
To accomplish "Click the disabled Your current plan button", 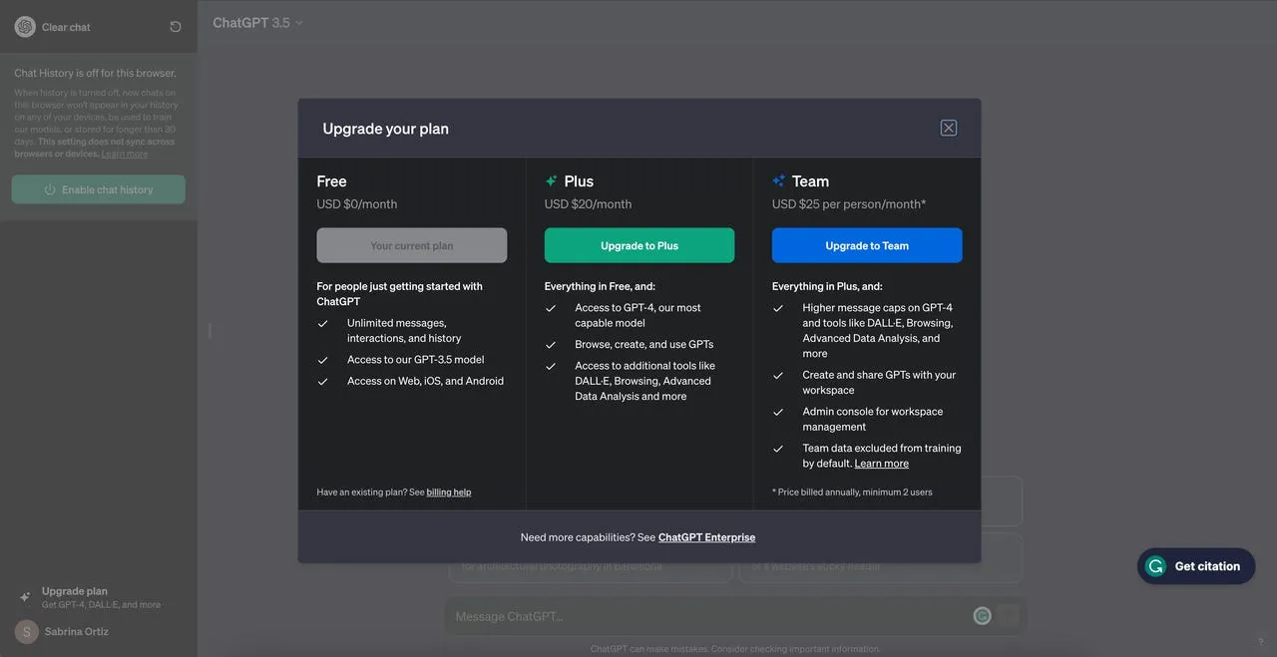I will [411, 245].
